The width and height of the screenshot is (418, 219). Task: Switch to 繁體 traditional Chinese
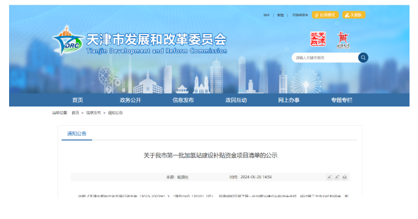tap(280, 15)
